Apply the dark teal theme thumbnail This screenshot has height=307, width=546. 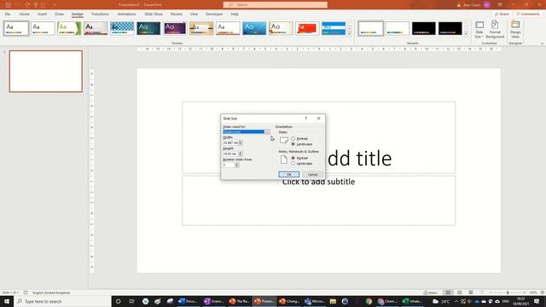[x=148, y=28]
